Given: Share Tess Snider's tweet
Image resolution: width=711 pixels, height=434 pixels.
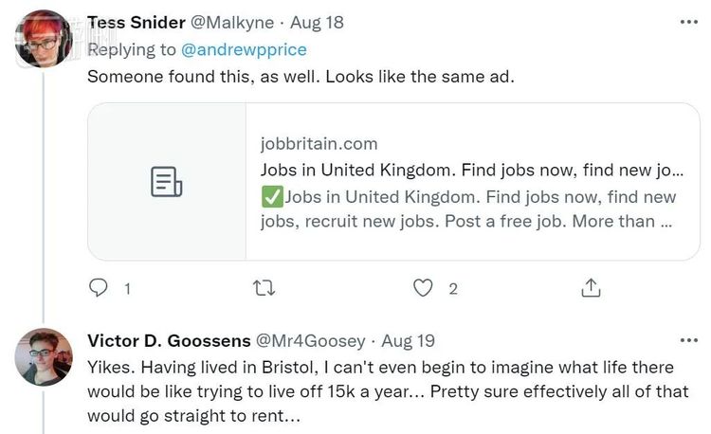Looking at the screenshot, I should [590, 288].
